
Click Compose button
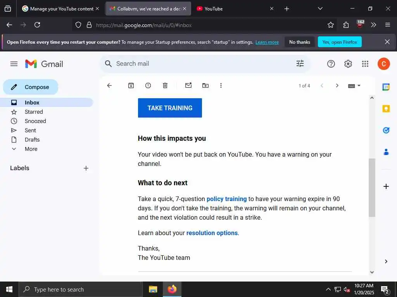coord(31,87)
